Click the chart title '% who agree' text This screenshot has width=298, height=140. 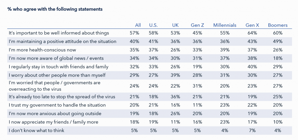click(x=55, y=9)
